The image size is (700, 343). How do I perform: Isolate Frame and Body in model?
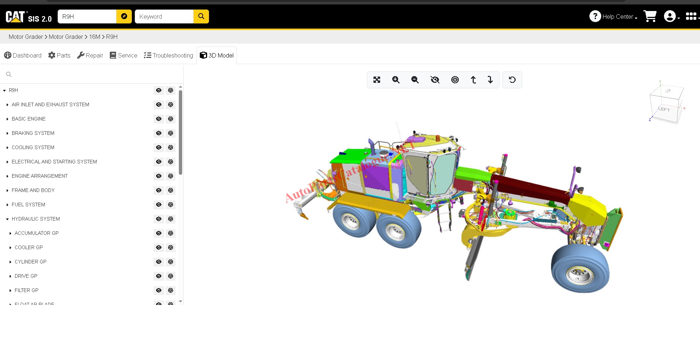click(x=171, y=190)
